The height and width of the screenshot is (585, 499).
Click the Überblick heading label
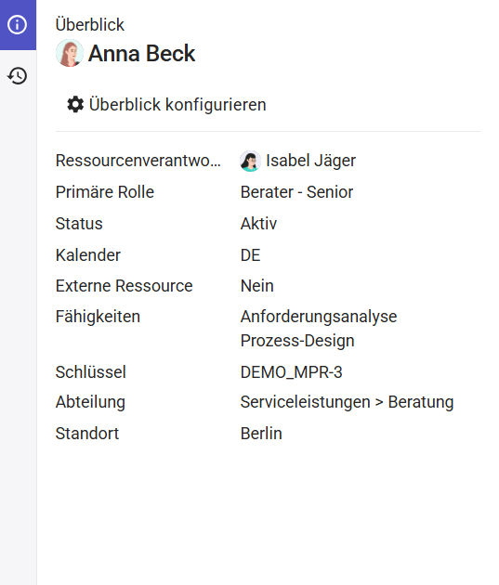[x=90, y=25]
